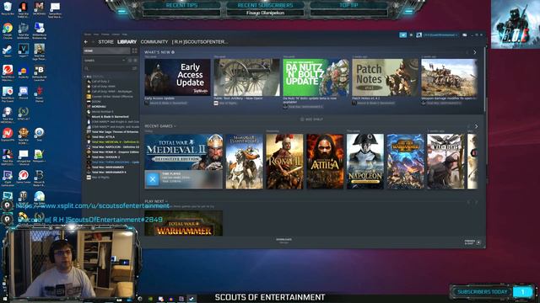Open Napoleon recent game cover
Screen dimensions: 540x303
tap(365, 162)
